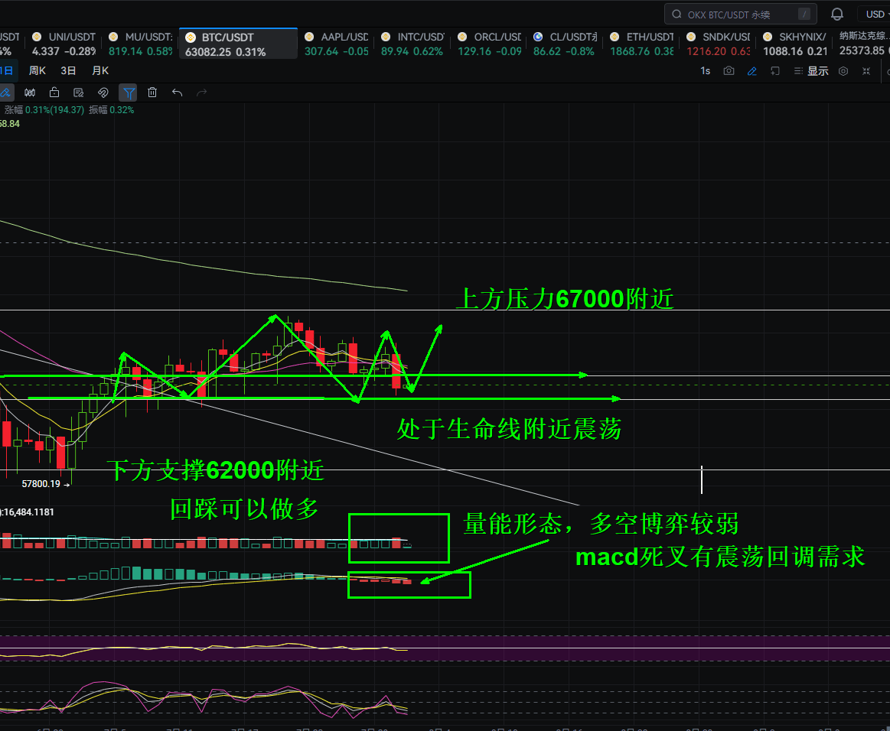Focus the OKX BTC/USDT search field
Image resolution: width=890 pixels, height=731 pixels.
point(741,15)
